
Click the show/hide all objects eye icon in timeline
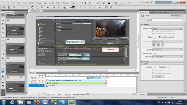(40, 75)
